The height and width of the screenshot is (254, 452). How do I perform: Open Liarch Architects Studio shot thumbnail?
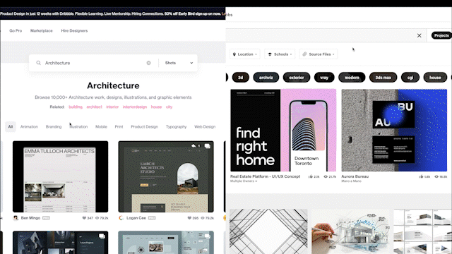pyautogui.click(x=166, y=176)
